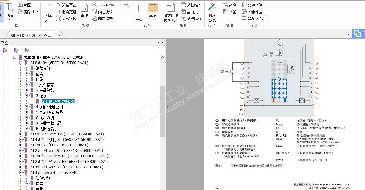Collapse 3 接线 node
This screenshot has height=190, width=365.
[26, 95]
